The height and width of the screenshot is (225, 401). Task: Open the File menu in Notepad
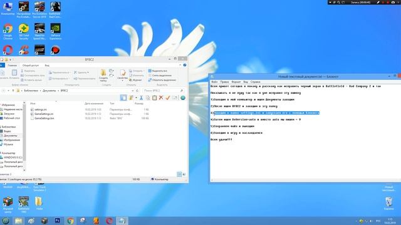coord(214,82)
